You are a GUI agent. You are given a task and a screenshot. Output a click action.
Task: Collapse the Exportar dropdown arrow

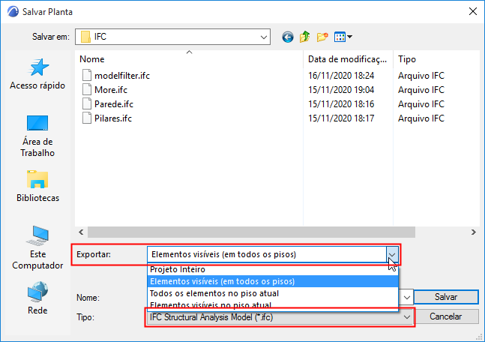tap(392, 254)
